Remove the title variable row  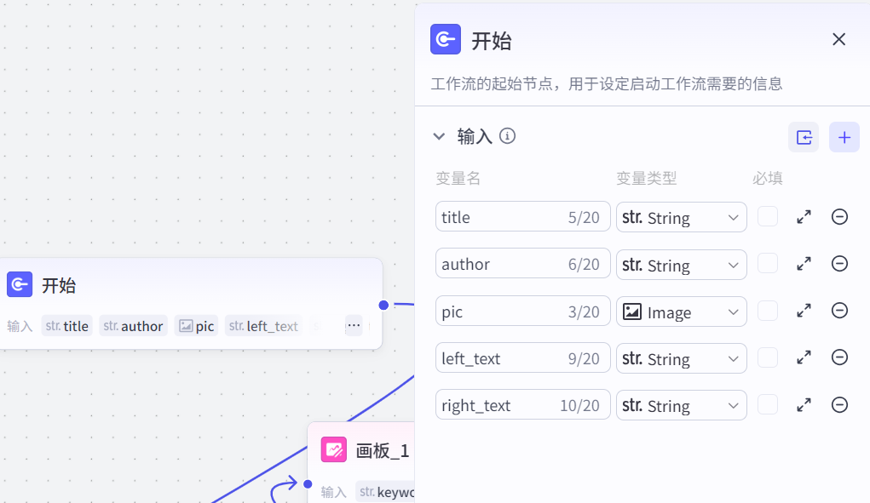839,216
